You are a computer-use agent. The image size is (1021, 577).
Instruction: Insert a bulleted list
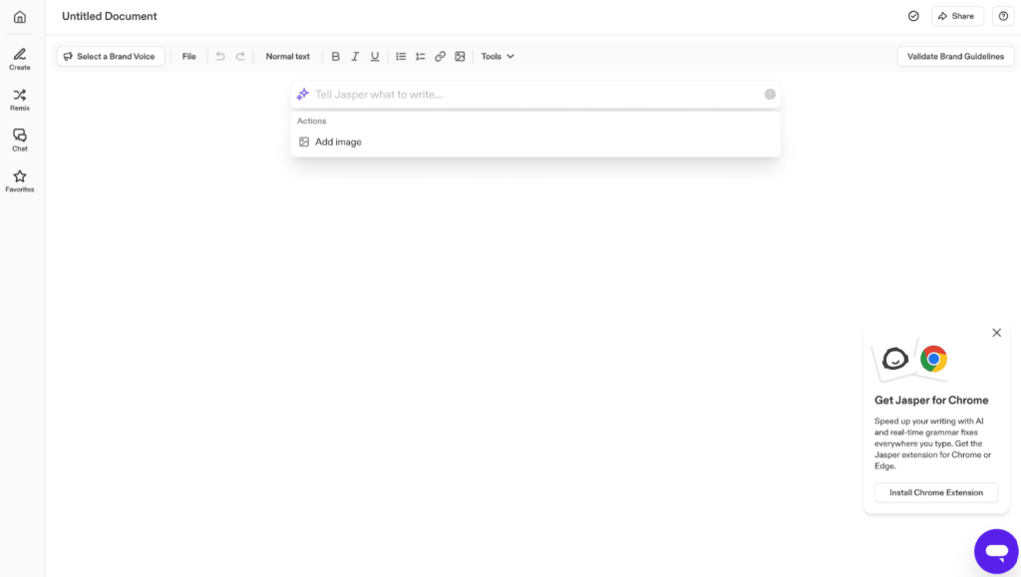(x=401, y=57)
